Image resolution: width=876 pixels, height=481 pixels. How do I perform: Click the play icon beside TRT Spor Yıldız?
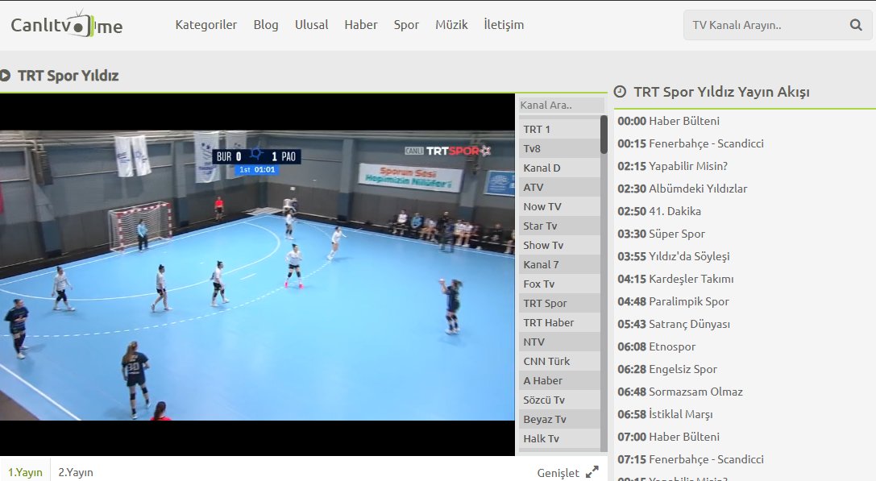point(6,76)
